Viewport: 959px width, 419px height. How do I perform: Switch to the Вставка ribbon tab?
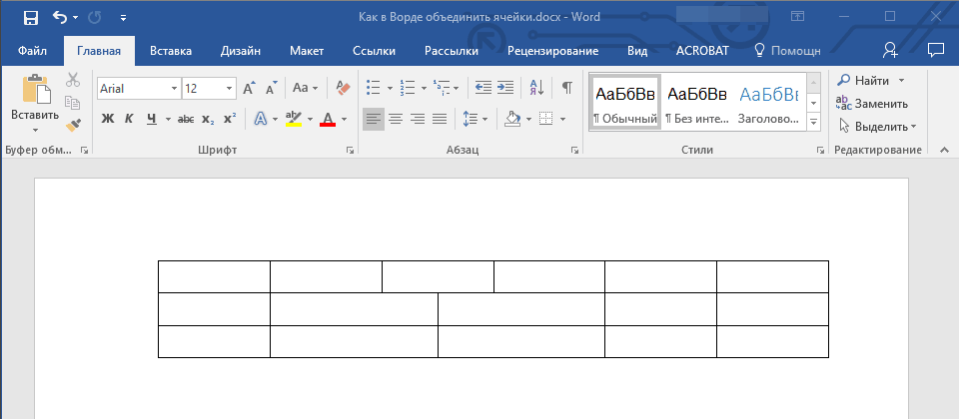pos(171,50)
